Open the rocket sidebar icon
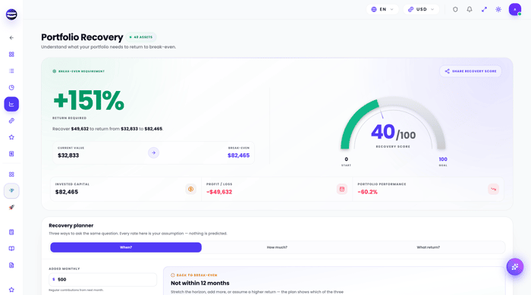Image resolution: width=531 pixels, height=295 pixels. [x=11, y=207]
